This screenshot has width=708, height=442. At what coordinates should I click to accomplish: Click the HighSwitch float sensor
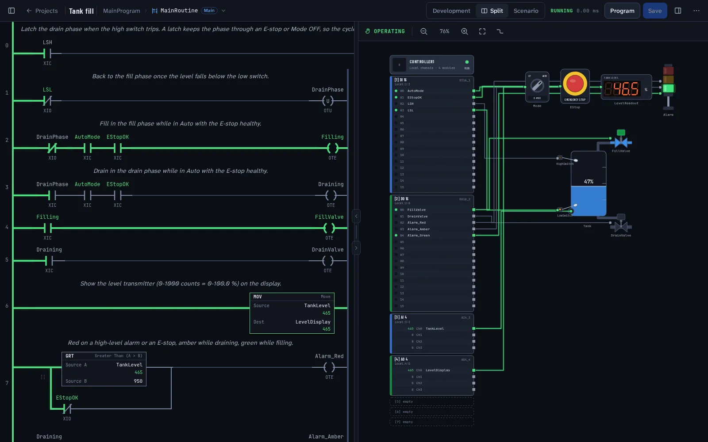point(566,159)
